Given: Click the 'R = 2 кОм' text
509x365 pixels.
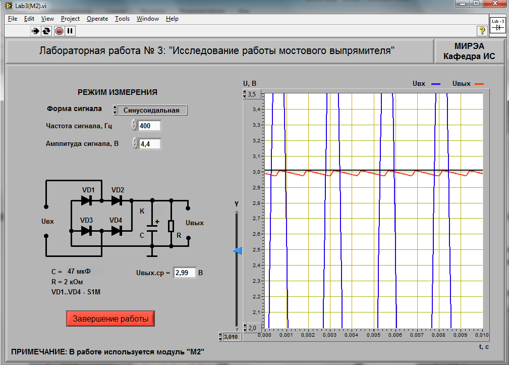Looking at the screenshot, I should tap(67, 282).
